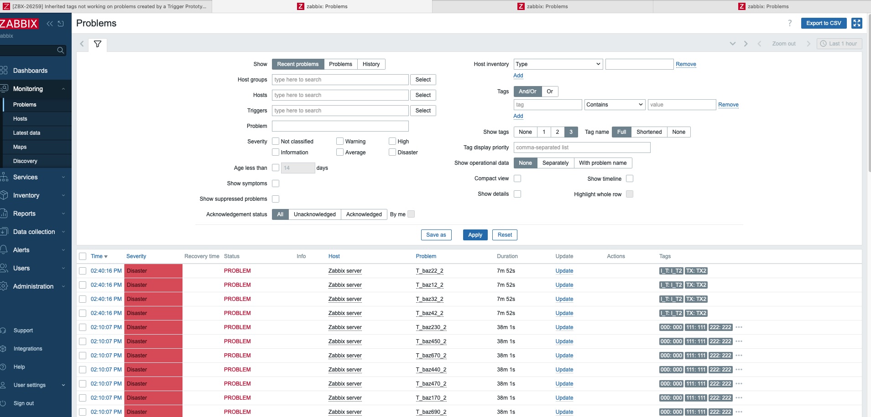The image size is (871, 417).
Task: Collapse sidebar using double-chevron icon
Action: pyautogui.click(x=50, y=24)
